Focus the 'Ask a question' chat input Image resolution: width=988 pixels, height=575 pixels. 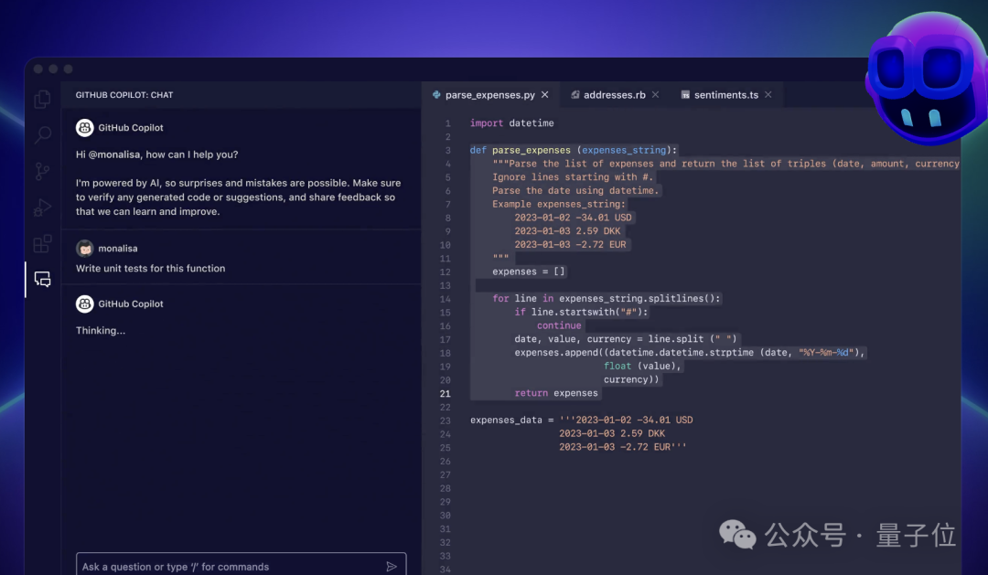(x=229, y=567)
